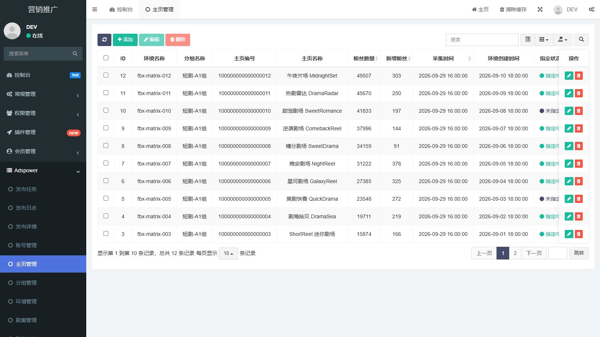Click the green 添加 button

[x=125, y=40]
